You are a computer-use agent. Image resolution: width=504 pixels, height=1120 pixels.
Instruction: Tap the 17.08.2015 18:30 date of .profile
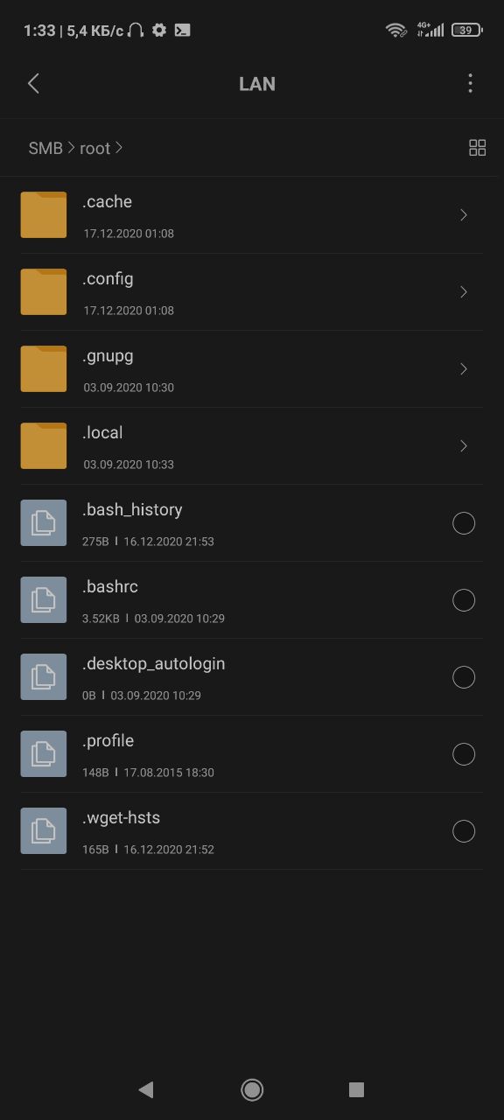169,773
